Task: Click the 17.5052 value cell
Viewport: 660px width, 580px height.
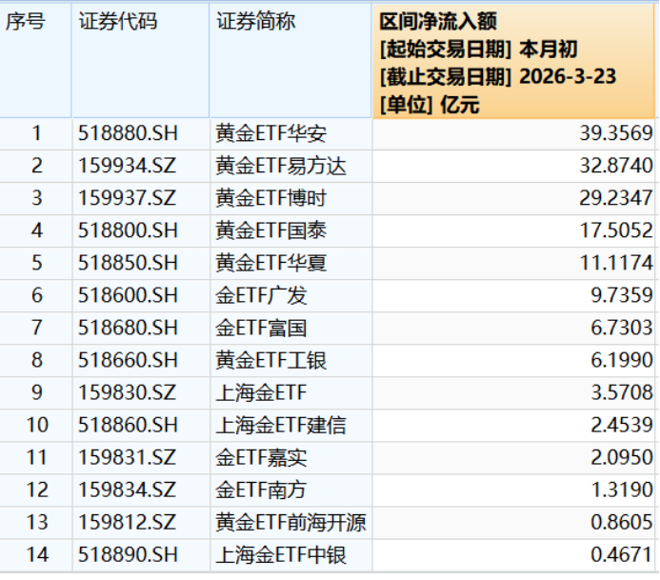Action: (616, 230)
